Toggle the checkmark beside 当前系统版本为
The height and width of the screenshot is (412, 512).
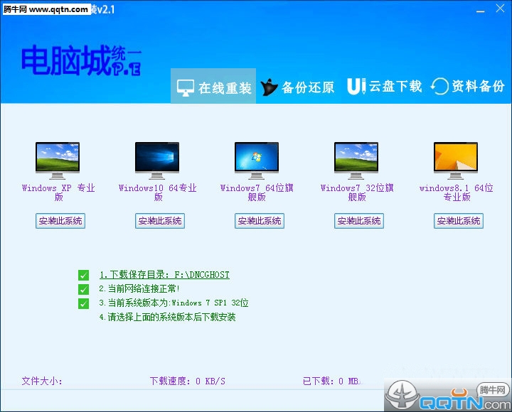click(84, 303)
